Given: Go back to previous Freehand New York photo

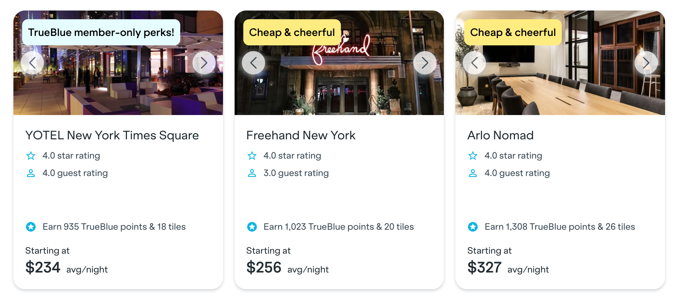Looking at the screenshot, I should (x=253, y=62).
